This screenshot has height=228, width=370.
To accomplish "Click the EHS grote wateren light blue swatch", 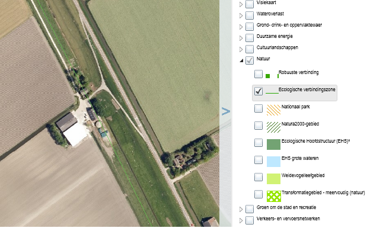I will [273, 162].
